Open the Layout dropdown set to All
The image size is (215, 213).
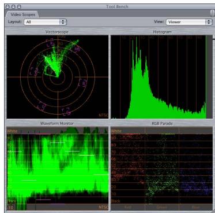point(45,22)
